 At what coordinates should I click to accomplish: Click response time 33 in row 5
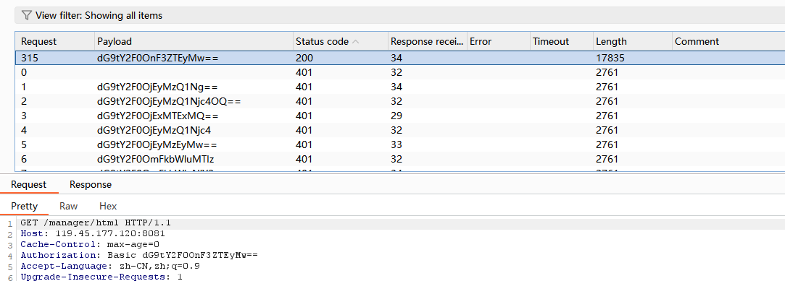(396, 144)
